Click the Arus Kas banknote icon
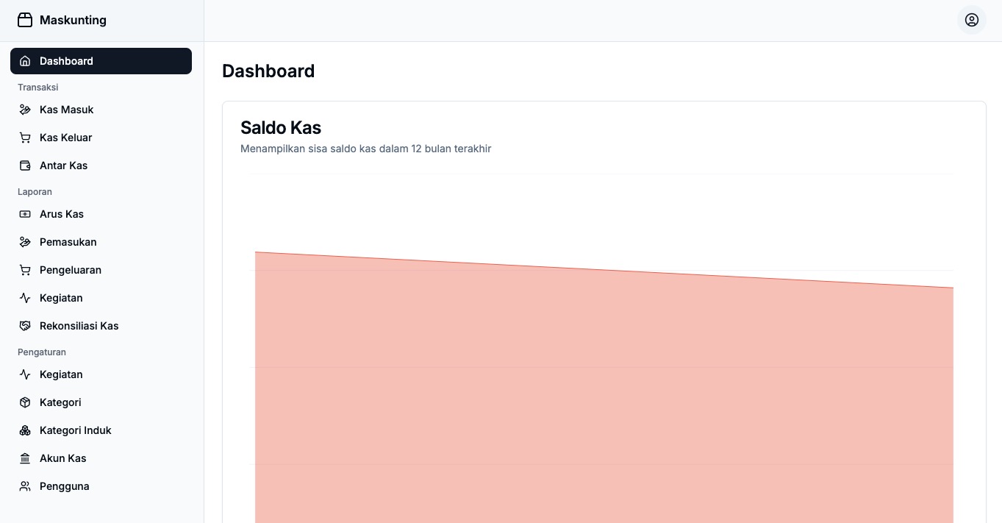Viewport: 1002px width, 523px height. (x=25, y=214)
